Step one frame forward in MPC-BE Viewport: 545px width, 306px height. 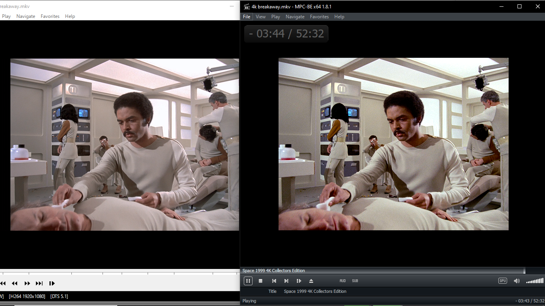pos(299,281)
